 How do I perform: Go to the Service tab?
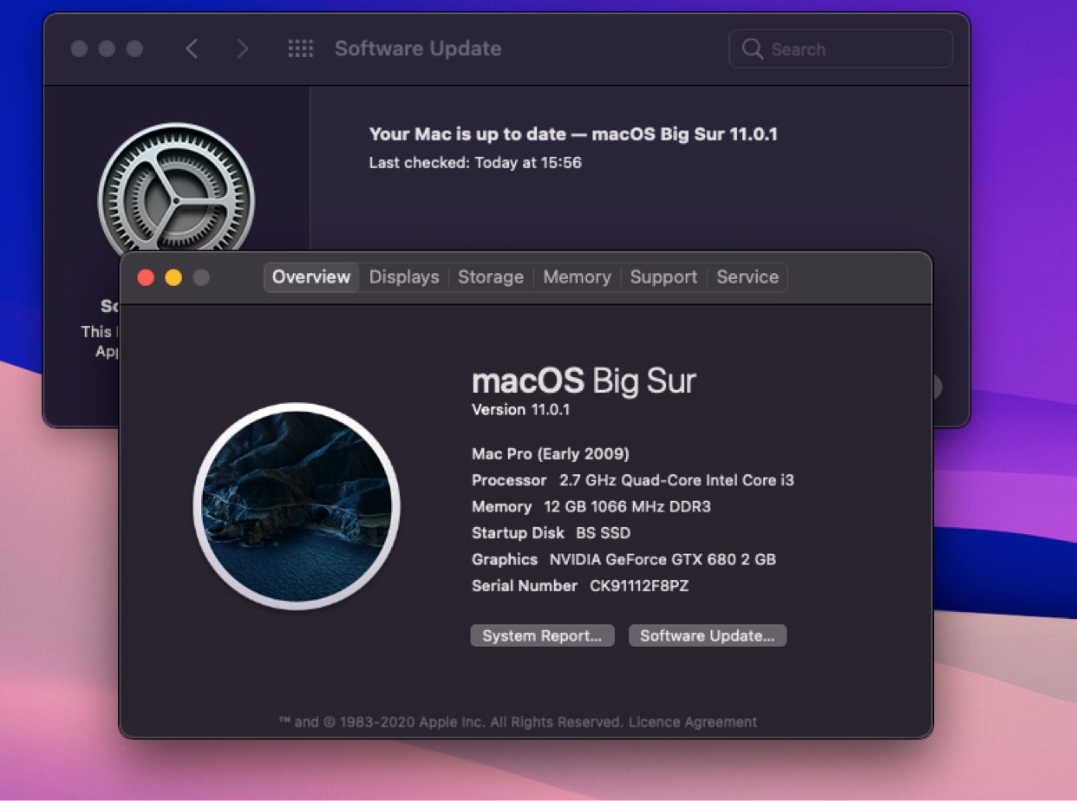[747, 277]
